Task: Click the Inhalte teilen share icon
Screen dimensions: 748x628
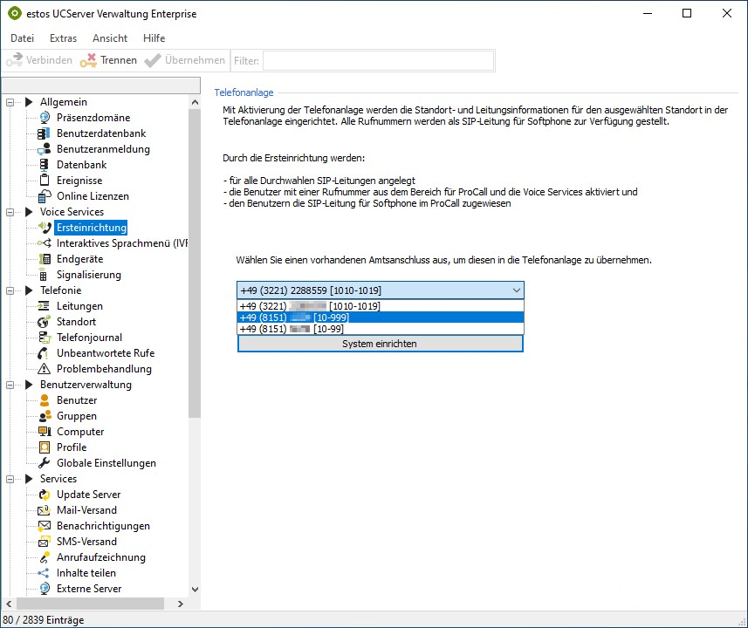Action: [44, 573]
